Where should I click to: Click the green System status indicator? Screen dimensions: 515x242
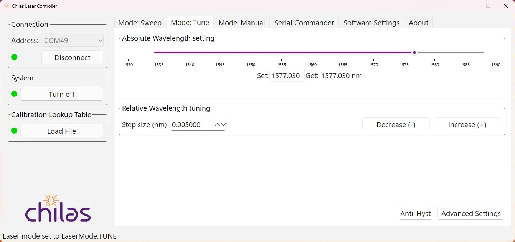pyautogui.click(x=14, y=94)
